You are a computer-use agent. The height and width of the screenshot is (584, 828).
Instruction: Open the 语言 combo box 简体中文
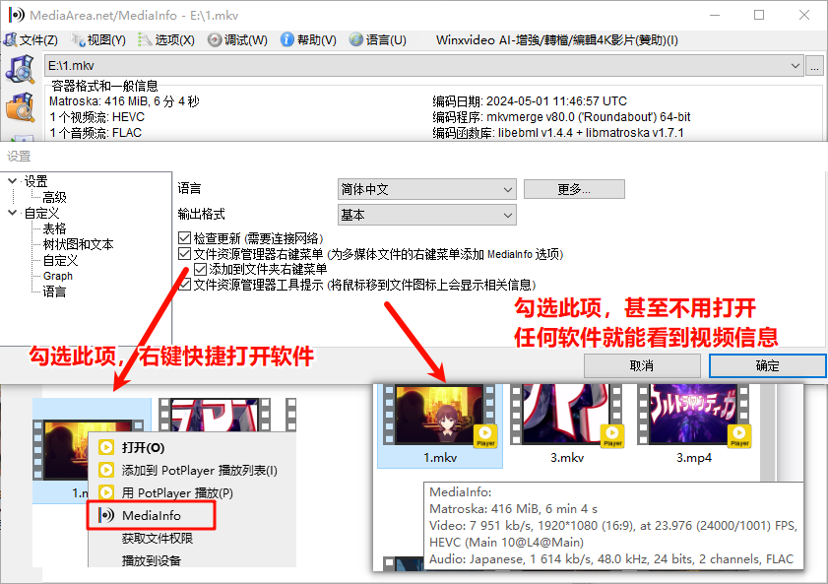426,189
